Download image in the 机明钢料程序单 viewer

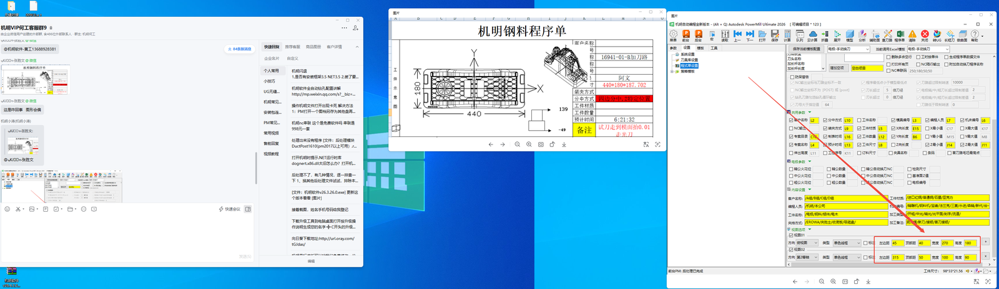[564, 144]
